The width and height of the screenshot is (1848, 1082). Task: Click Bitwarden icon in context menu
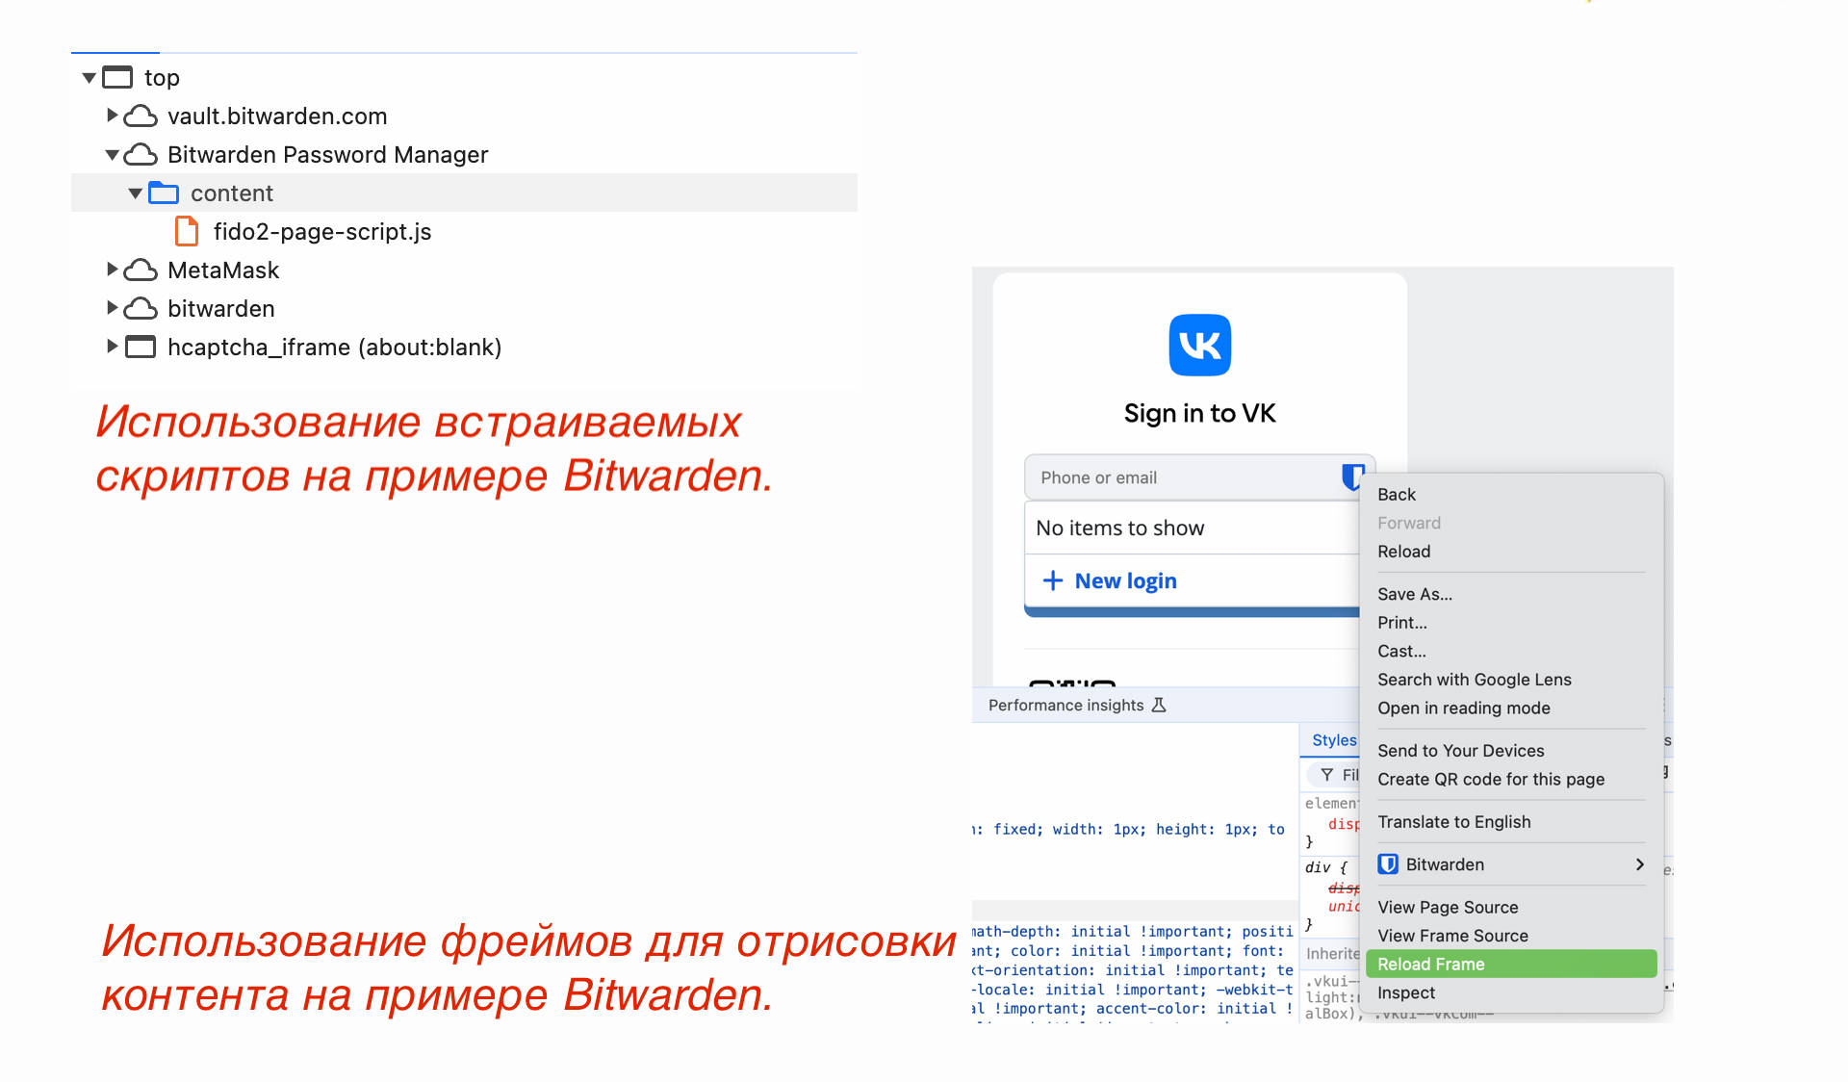click(1388, 864)
